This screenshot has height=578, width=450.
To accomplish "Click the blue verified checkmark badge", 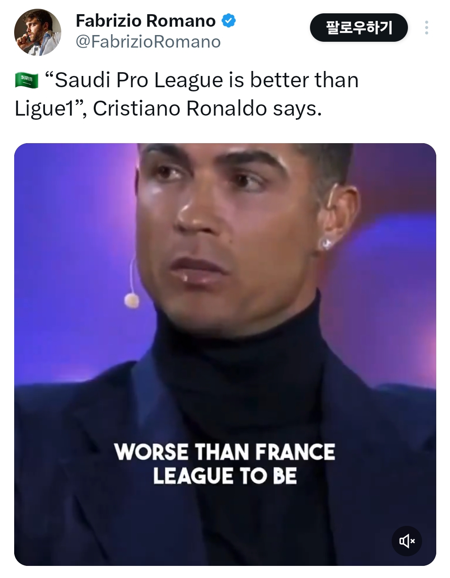I will (228, 20).
